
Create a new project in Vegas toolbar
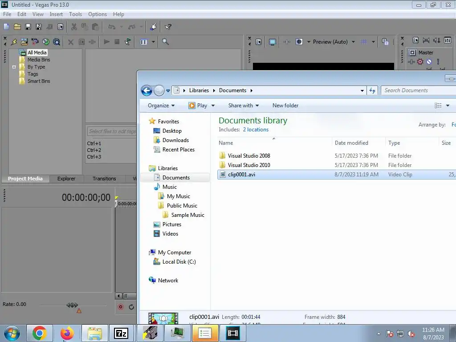6,27
